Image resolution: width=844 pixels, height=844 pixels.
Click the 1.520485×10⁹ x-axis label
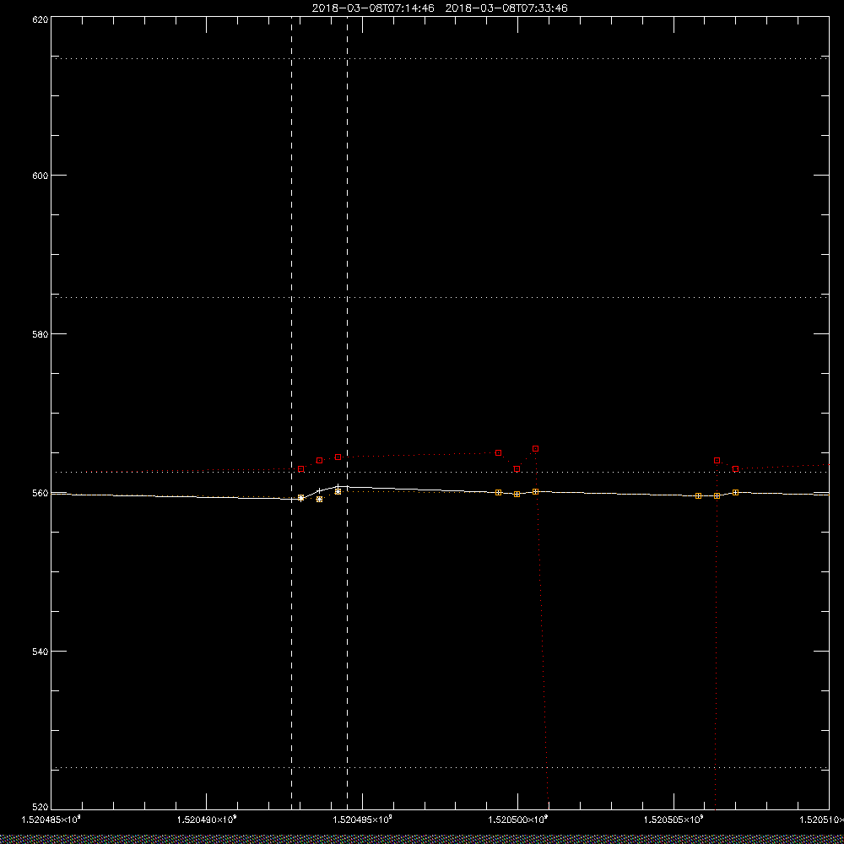pyautogui.click(x=51, y=820)
